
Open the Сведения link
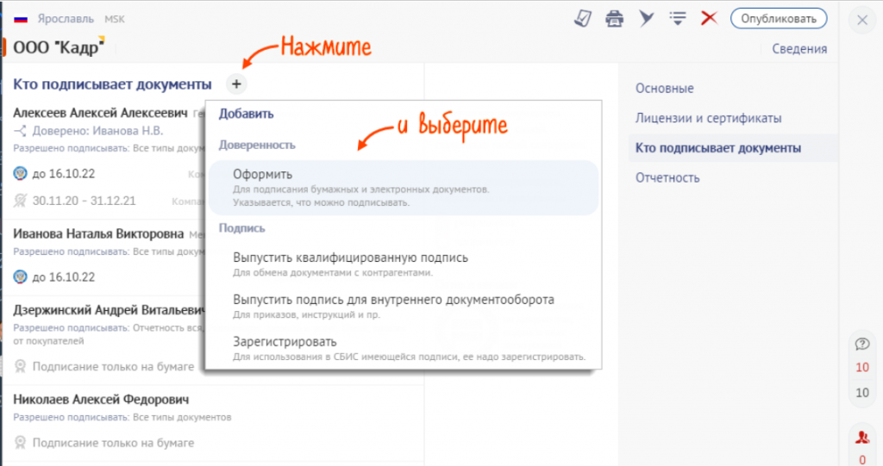tap(798, 49)
